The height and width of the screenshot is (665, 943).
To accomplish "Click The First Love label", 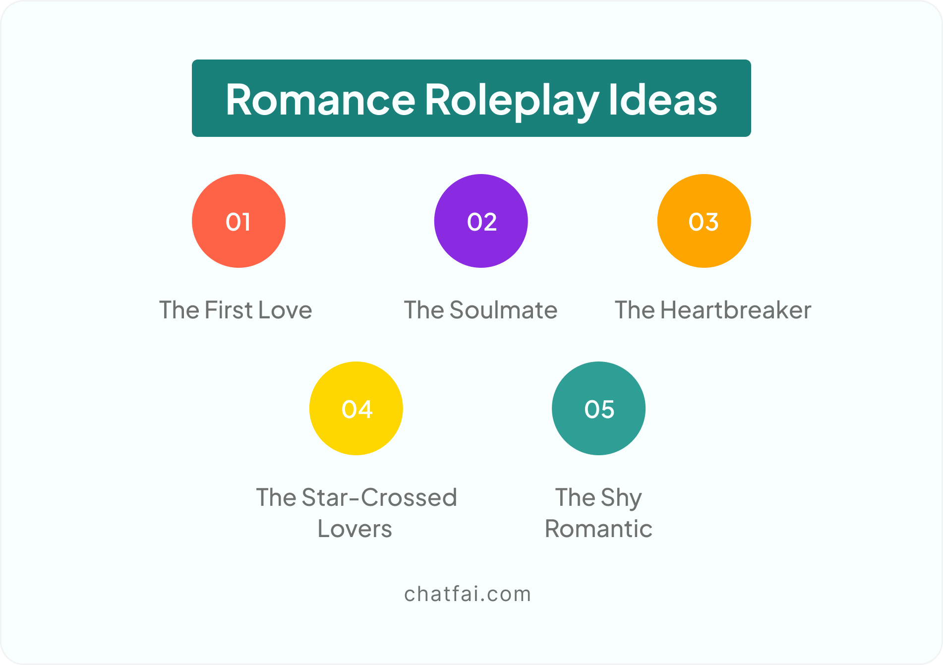I will pyautogui.click(x=236, y=310).
